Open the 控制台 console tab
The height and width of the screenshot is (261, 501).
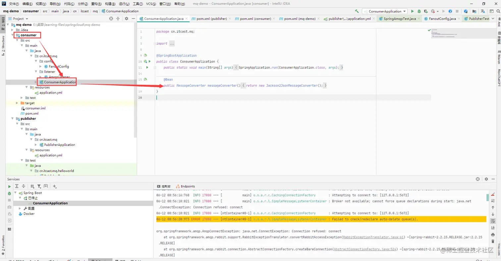[163, 186]
